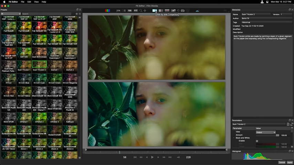Open the FX Editor menu
This screenshot has height=165, width=294.
13,2
